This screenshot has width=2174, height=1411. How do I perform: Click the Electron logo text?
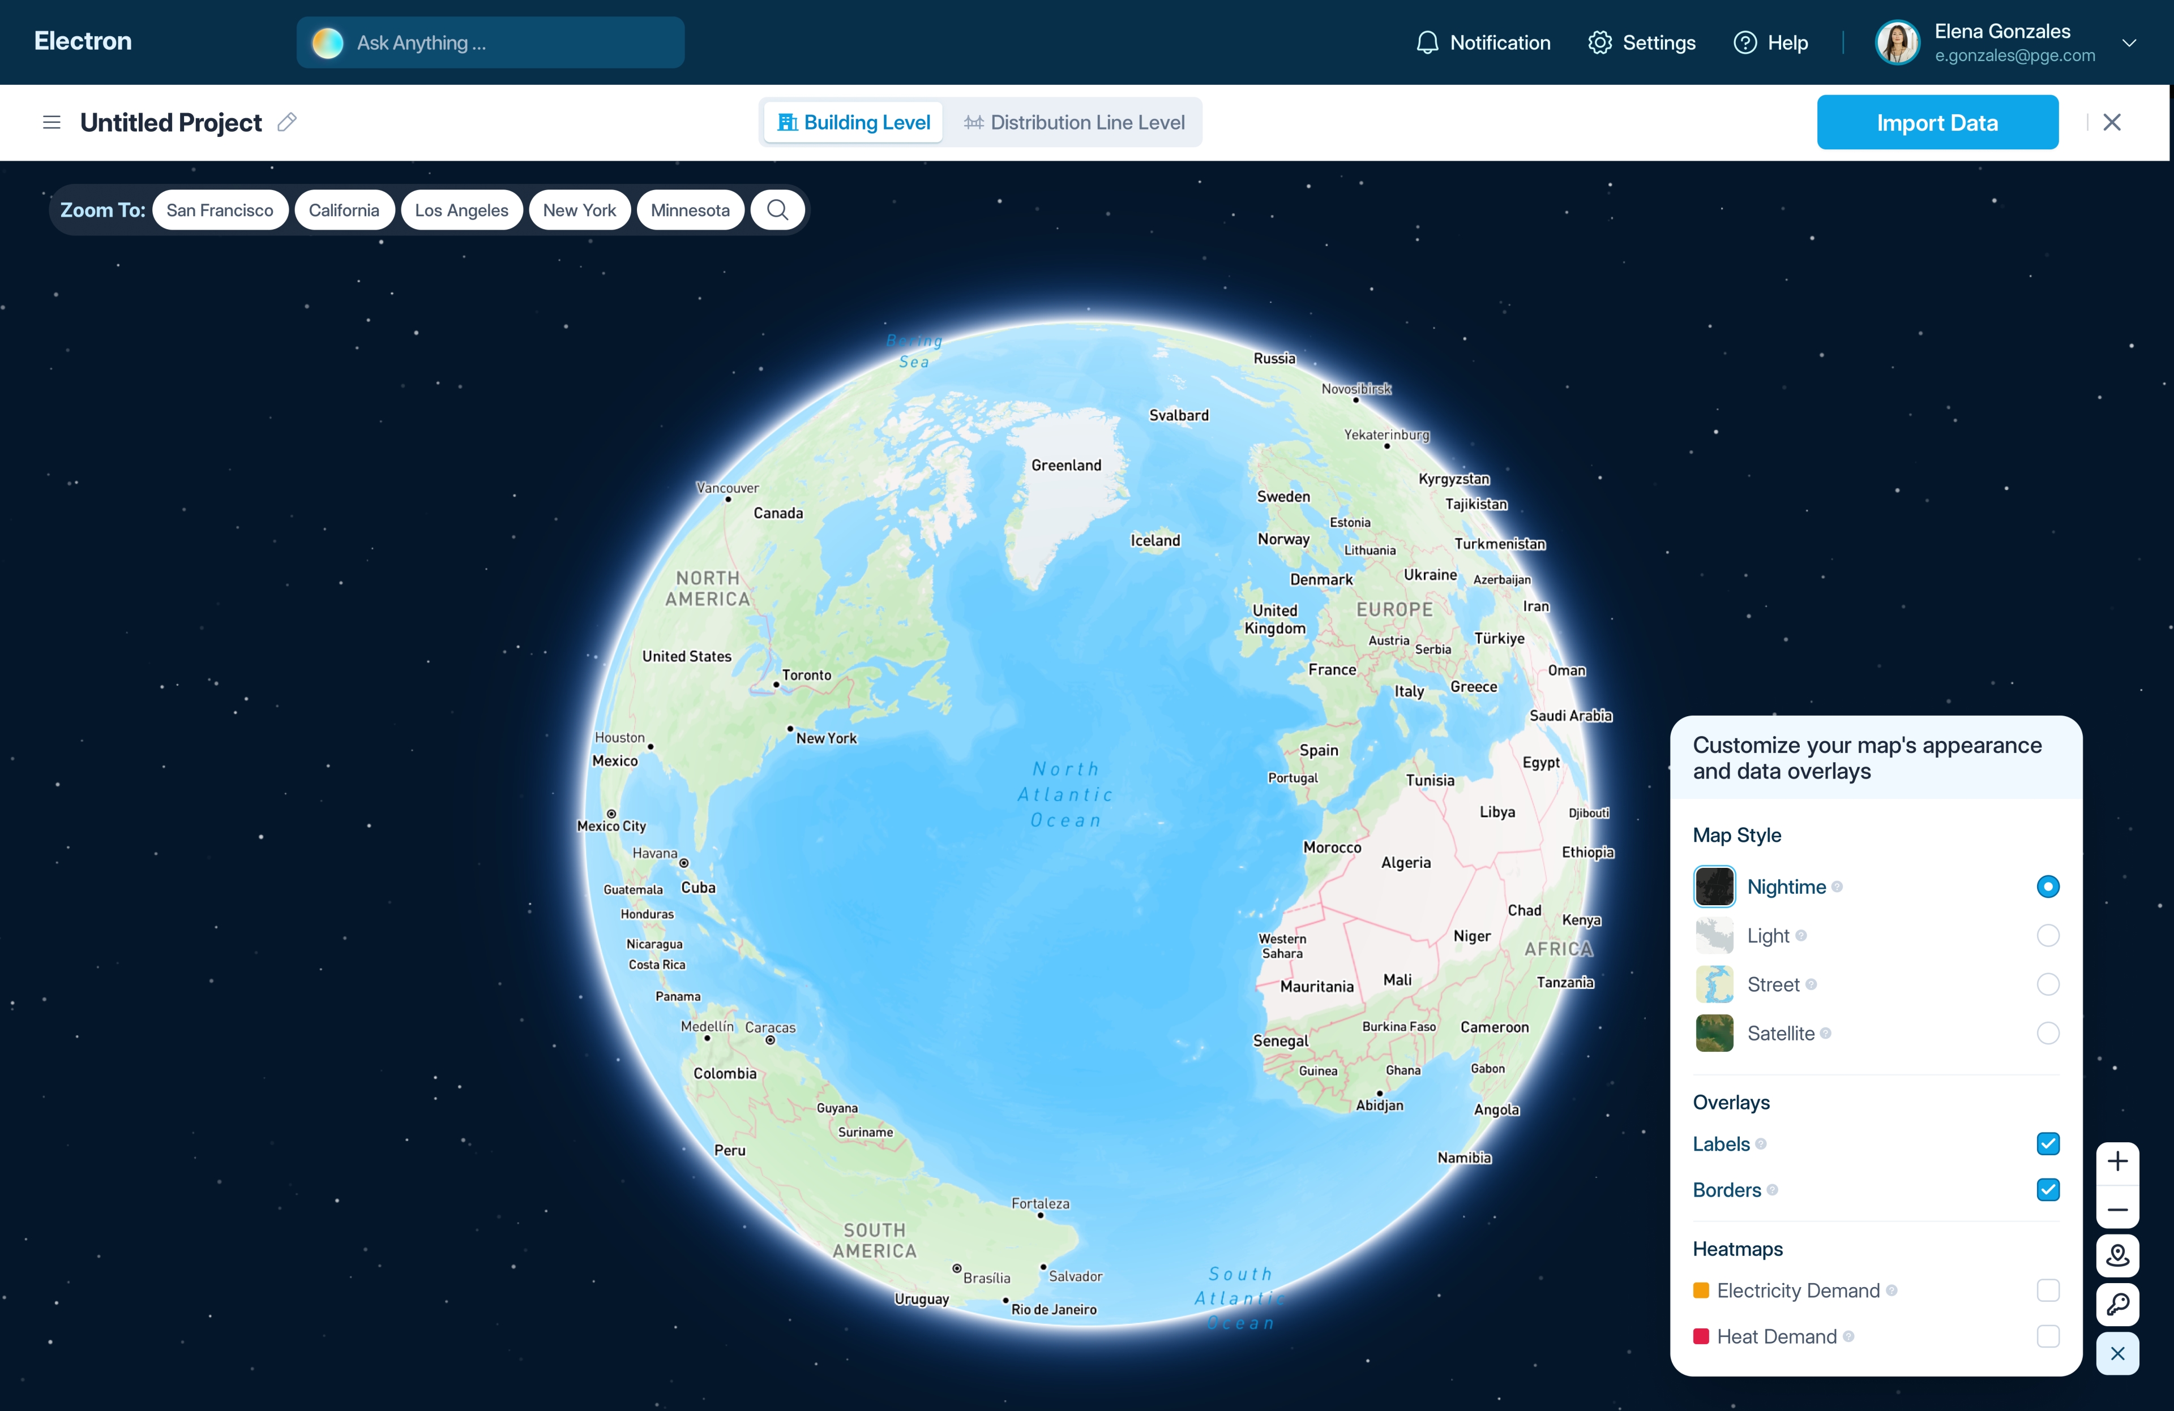pyautogui.click(x=83, y=41)
